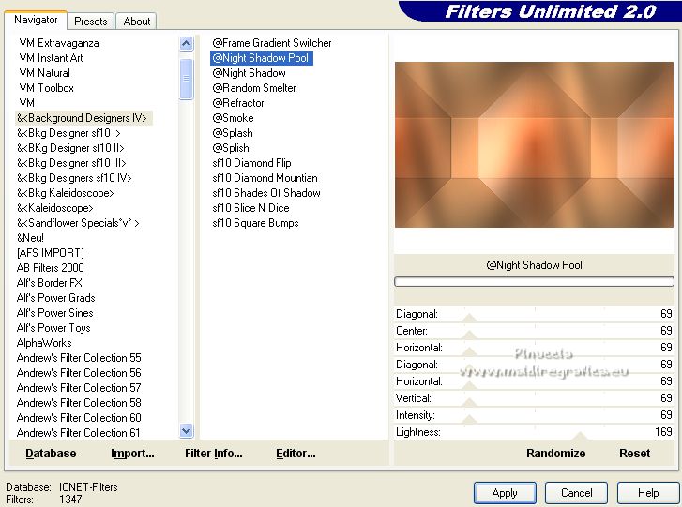Image resolution: width=682 pixels, height=507 pixels.
Task: Click the Cancel button
Action: 576,493
